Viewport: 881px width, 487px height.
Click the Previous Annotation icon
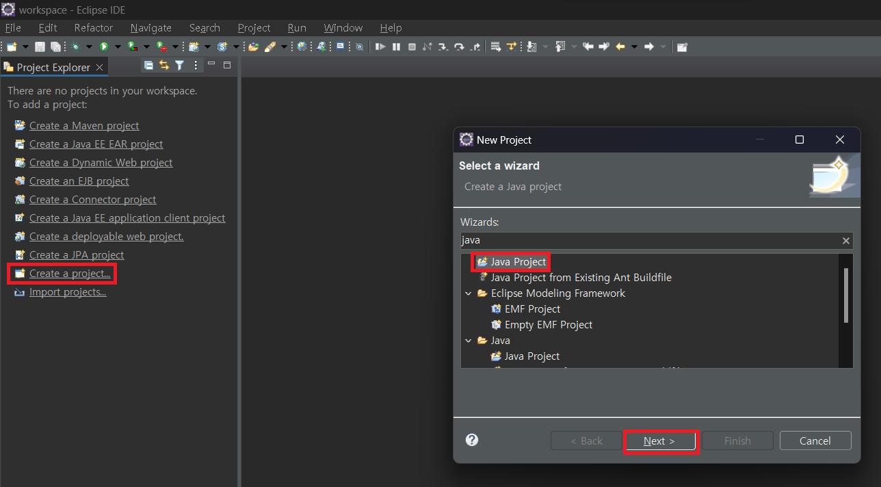[x=560, y=47]
